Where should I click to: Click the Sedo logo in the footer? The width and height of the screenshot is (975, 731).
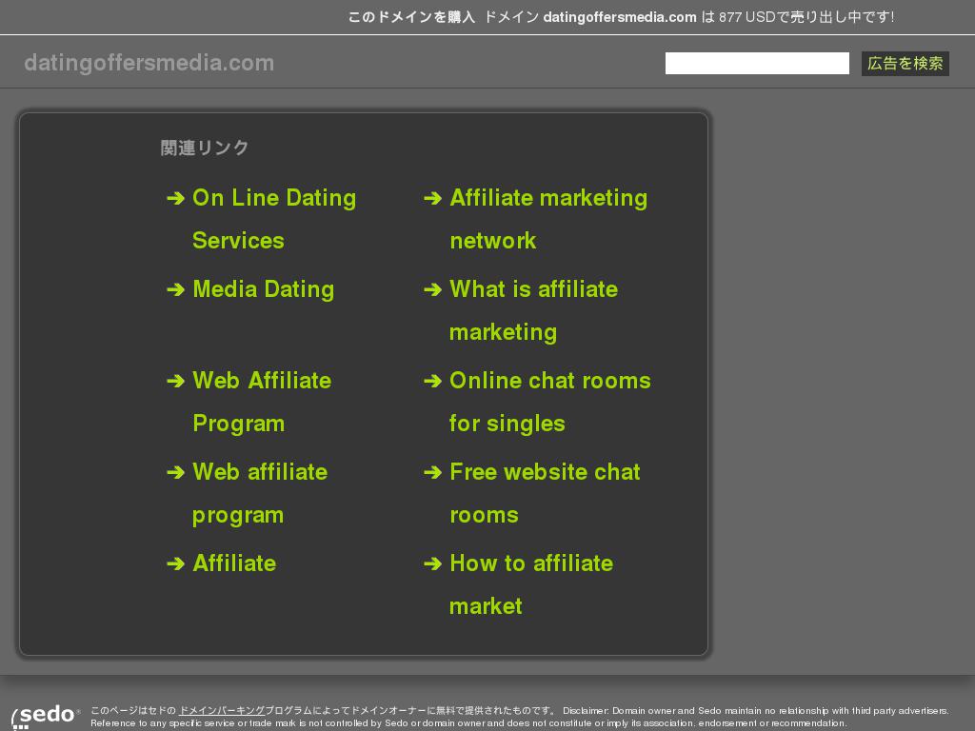(x=45, y=716)
